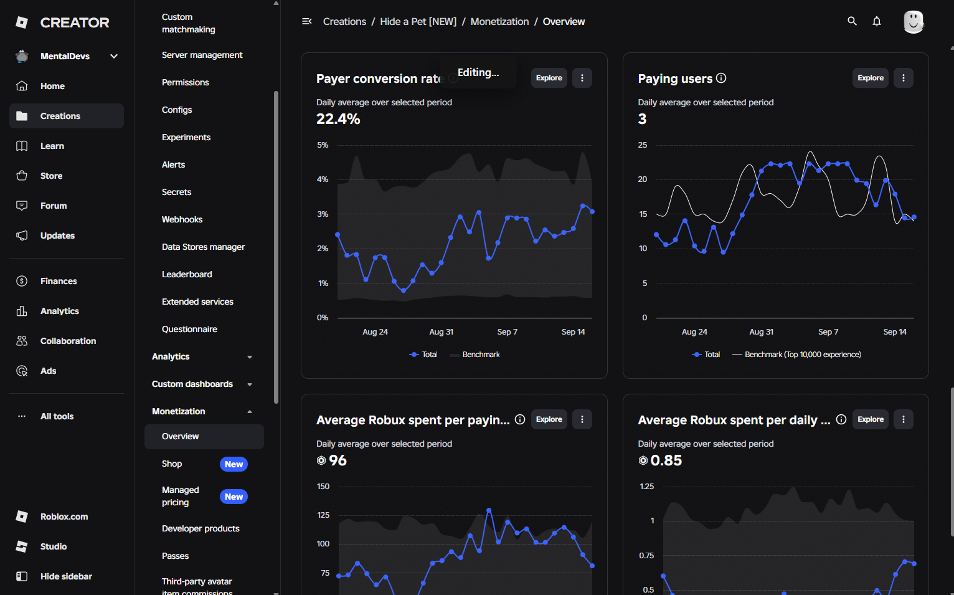The image size is (954, 595).
Task: Open the Learn book icon
Action: (22, 146)
